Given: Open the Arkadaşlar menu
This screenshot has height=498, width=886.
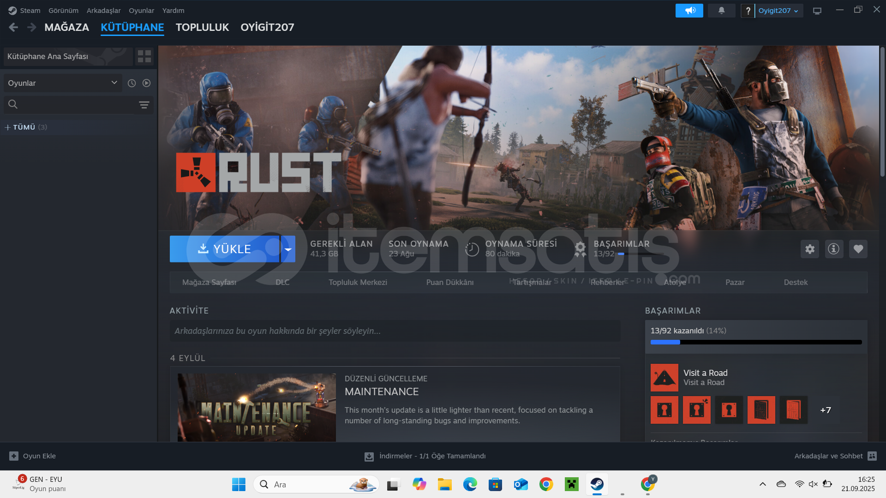Looking at the screenshot, I should click(x=103, y=10).
